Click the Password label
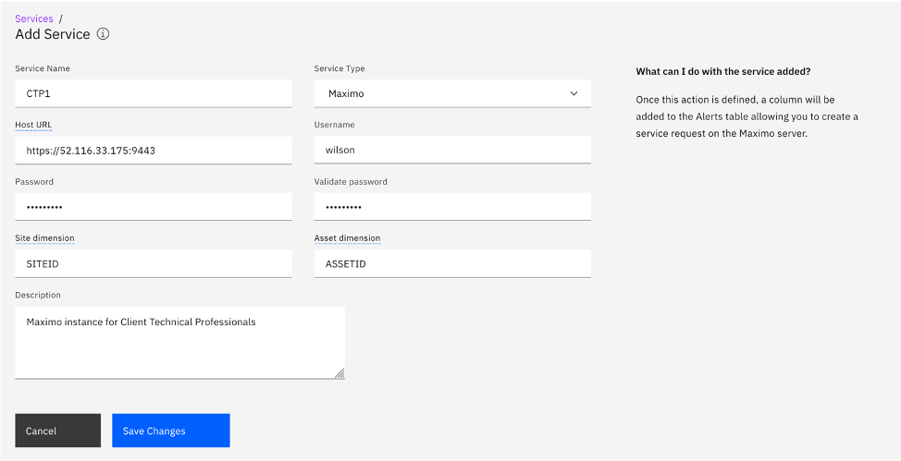Image resolution: width=901 pixels, height=461 pixels. click(x=34, y=181)
